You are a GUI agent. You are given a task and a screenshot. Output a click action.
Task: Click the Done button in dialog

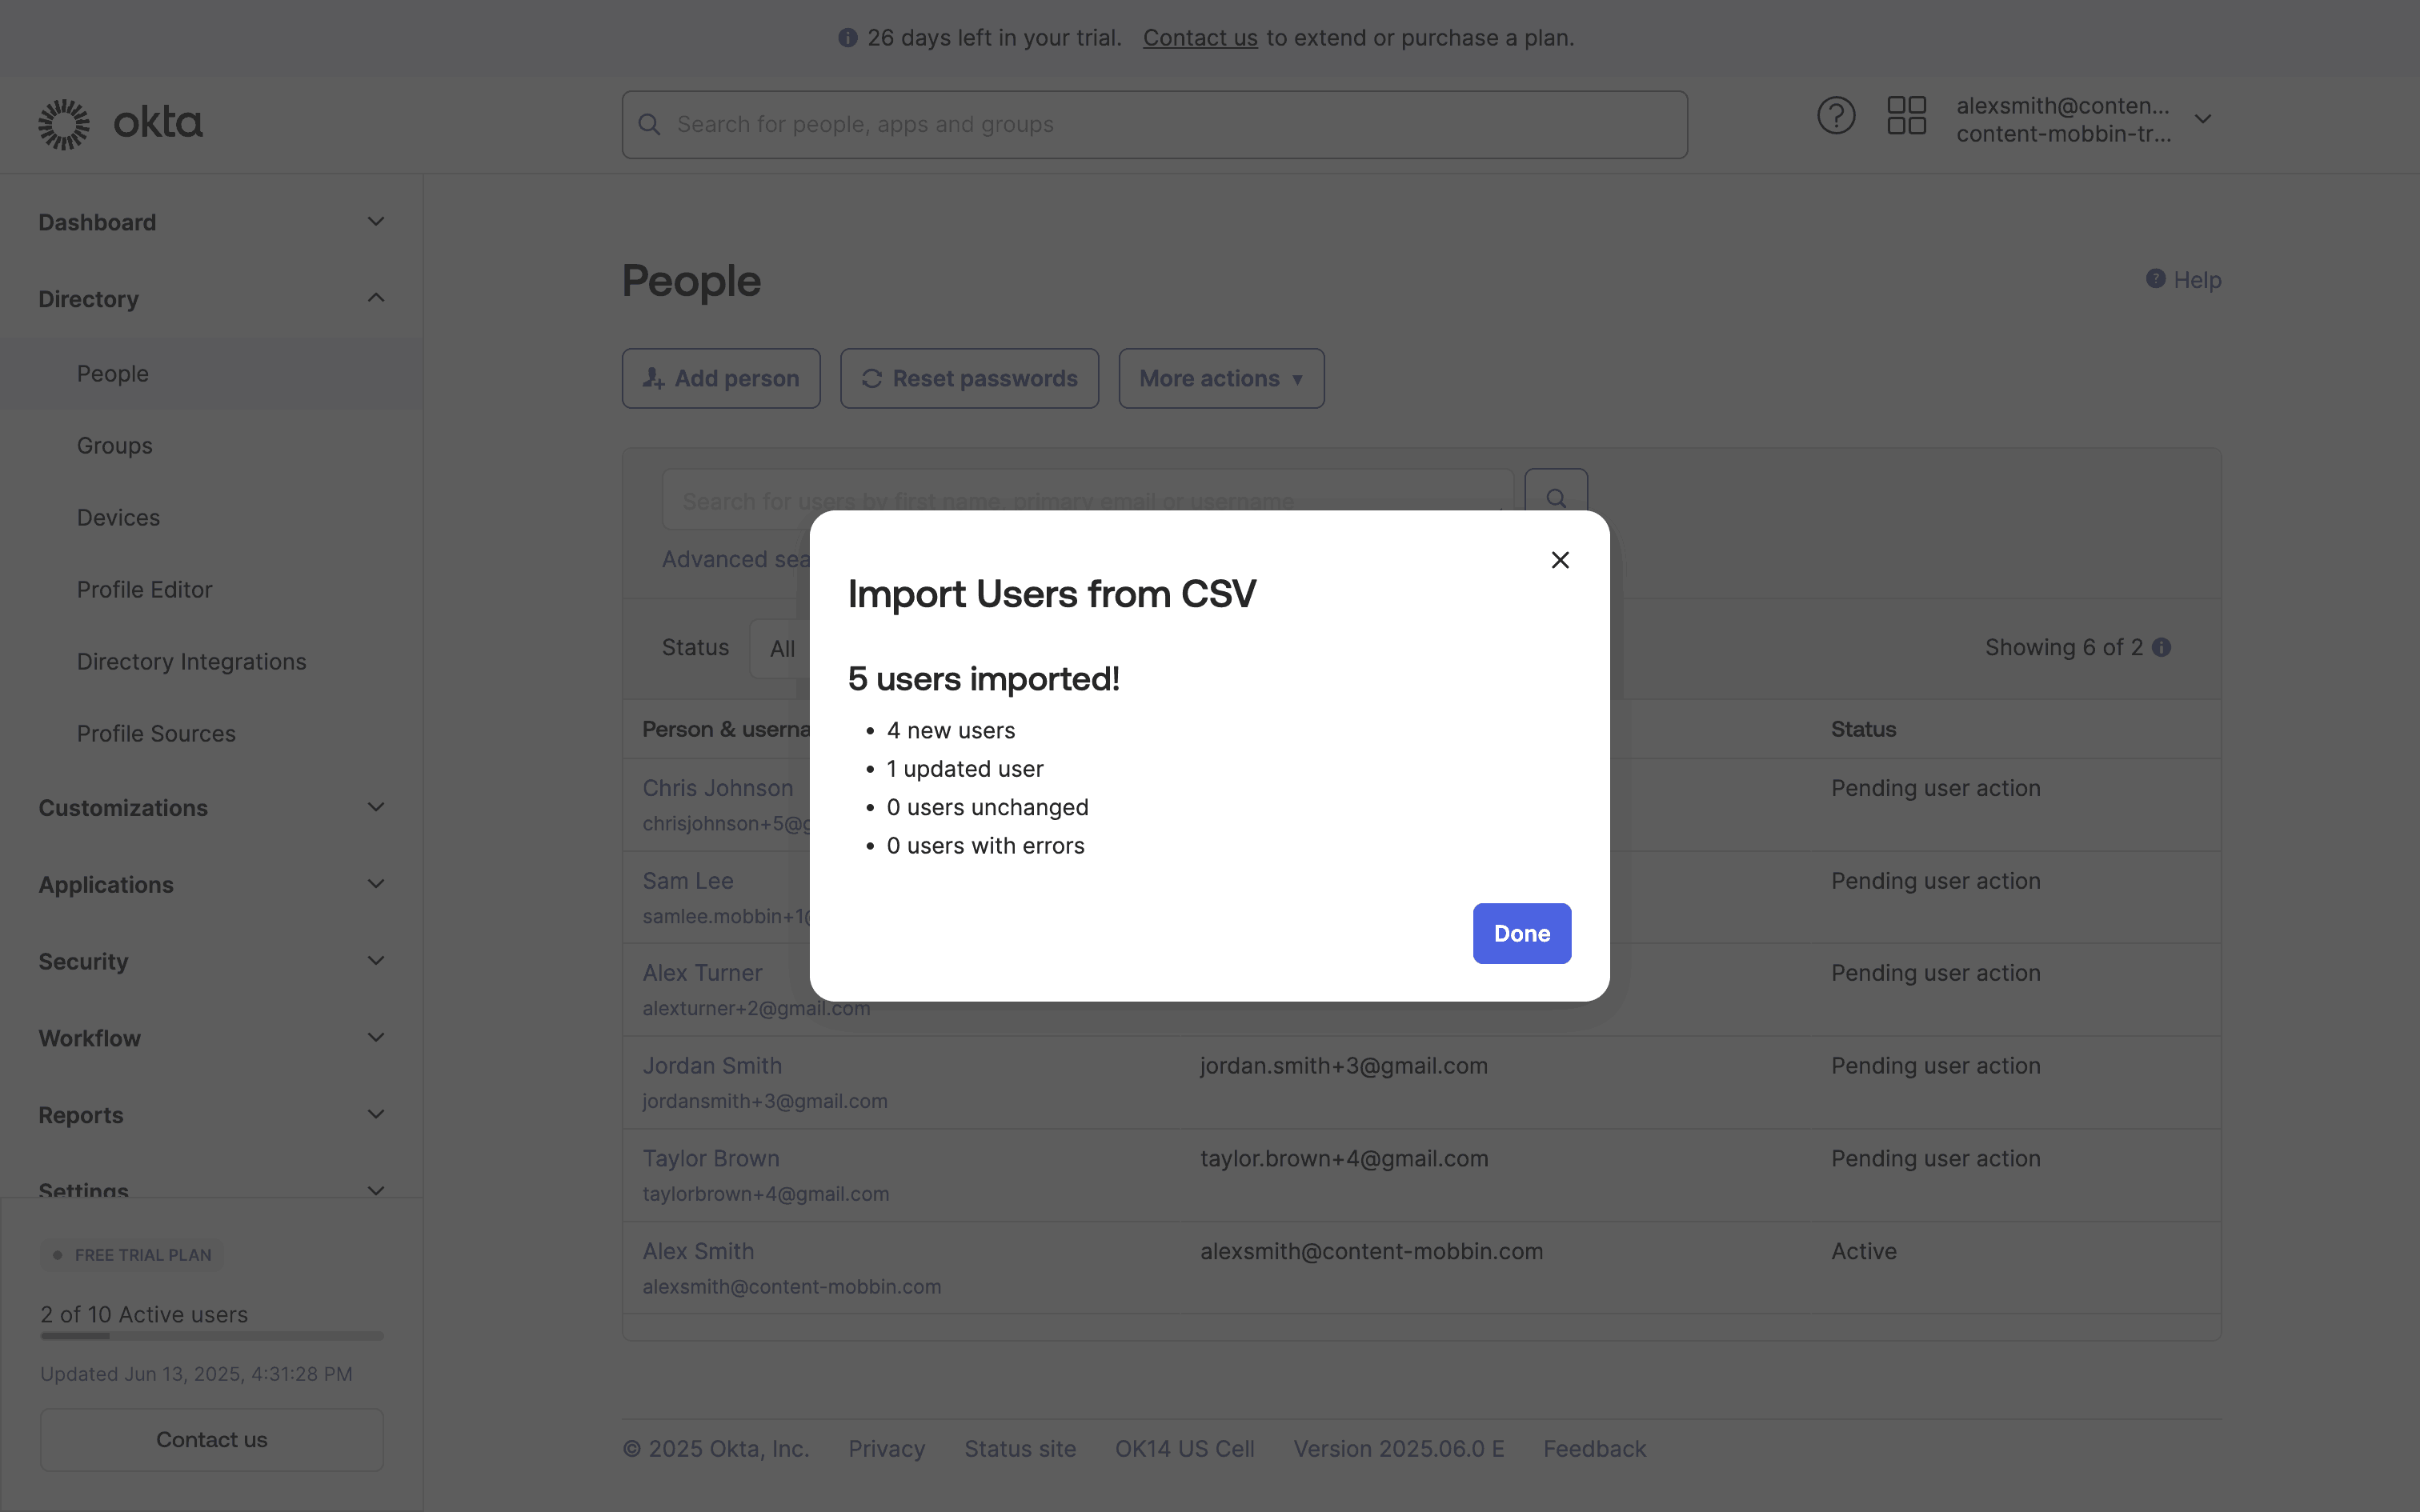[1521, 933]
